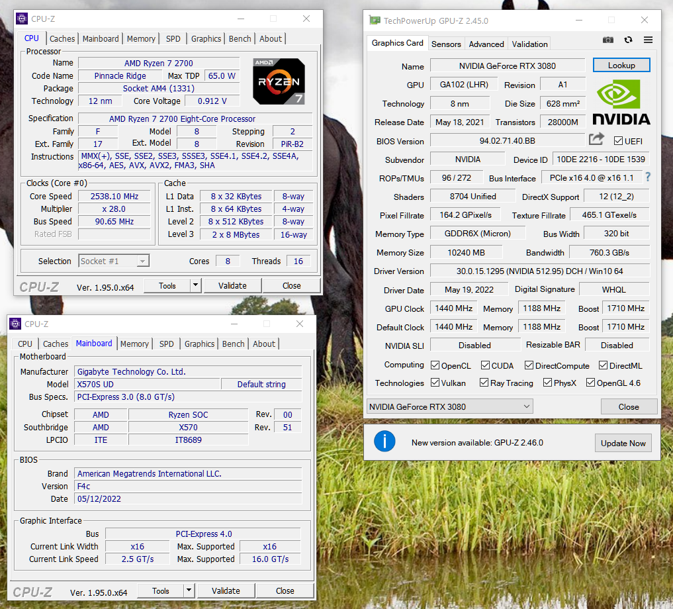Open Bench tab in top CPU-Z window

pos(240,38)
